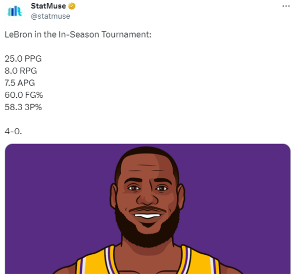
Task: Visit the @statmuse handle link
Action: point(50,16)
